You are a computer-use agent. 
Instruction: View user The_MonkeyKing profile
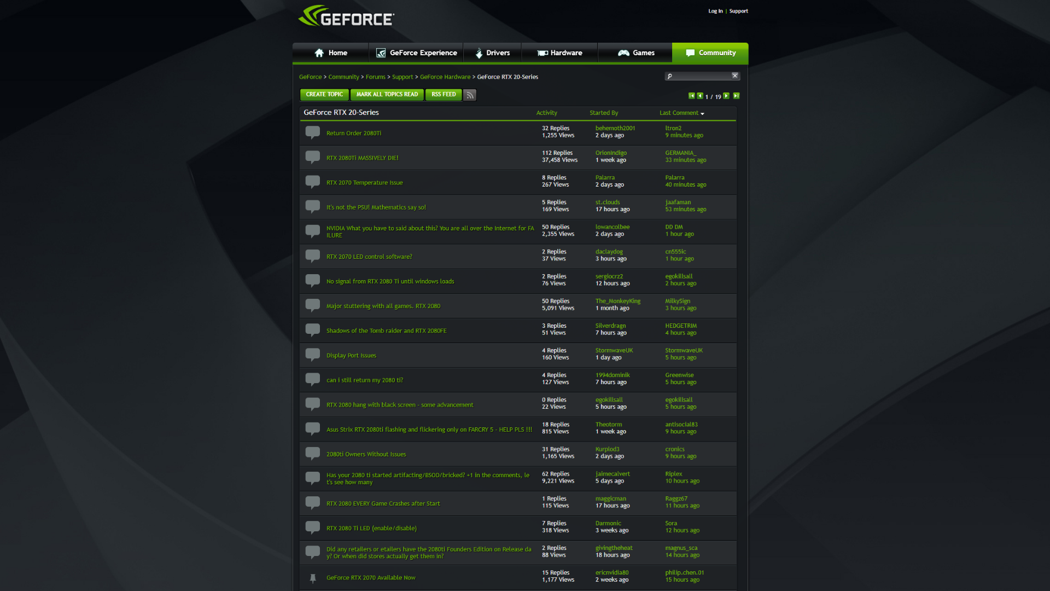pos(618,301)
